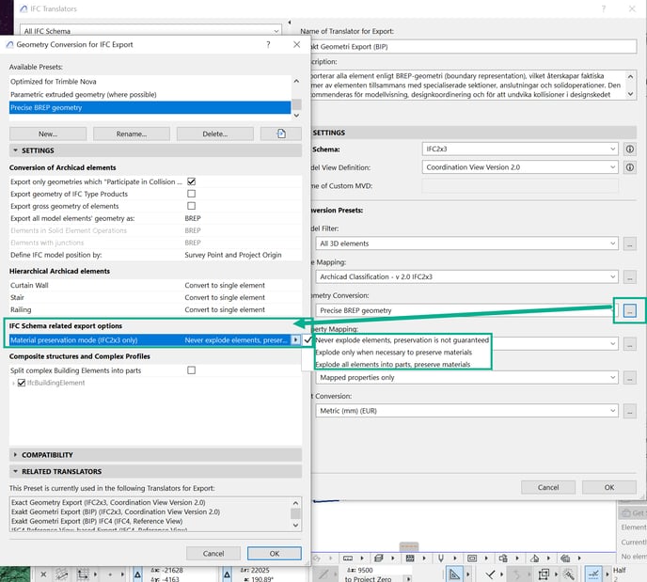The image size is (647, 582).
Task: Select the Optimized for Trimble Nova preset
Action: [x=150, y=82]
